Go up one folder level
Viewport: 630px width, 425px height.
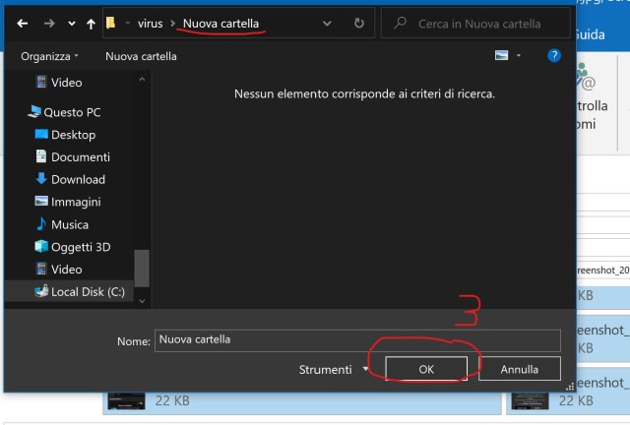pos(91,23)
